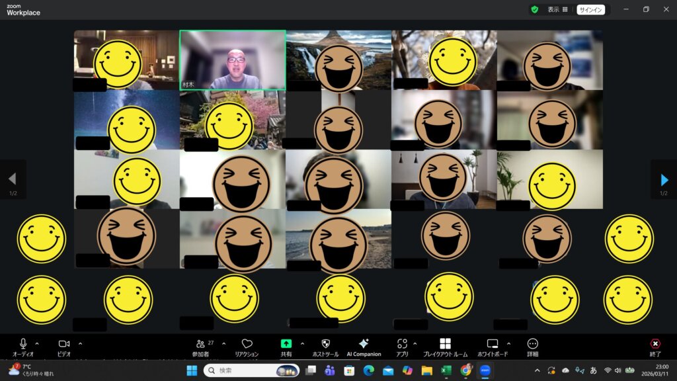Expand the audio options chevron
Screen dimensions: 677x381
pyautogui.click(x=37, y=343)
